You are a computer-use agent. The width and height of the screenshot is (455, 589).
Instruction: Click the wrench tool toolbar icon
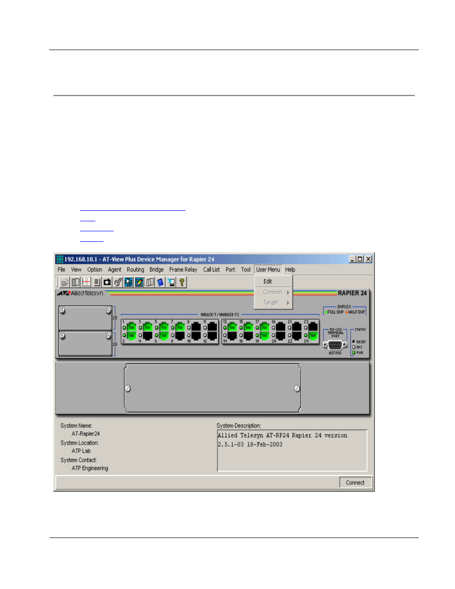[118, 282]
